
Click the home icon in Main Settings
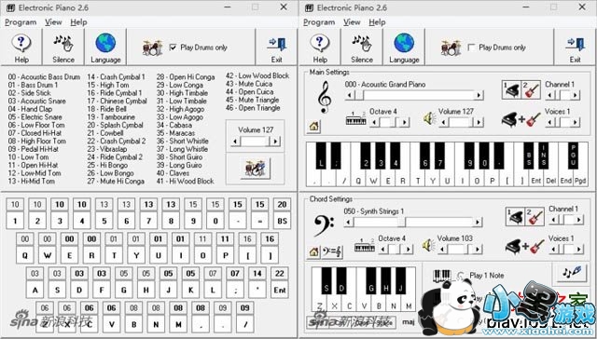[313, 126]
